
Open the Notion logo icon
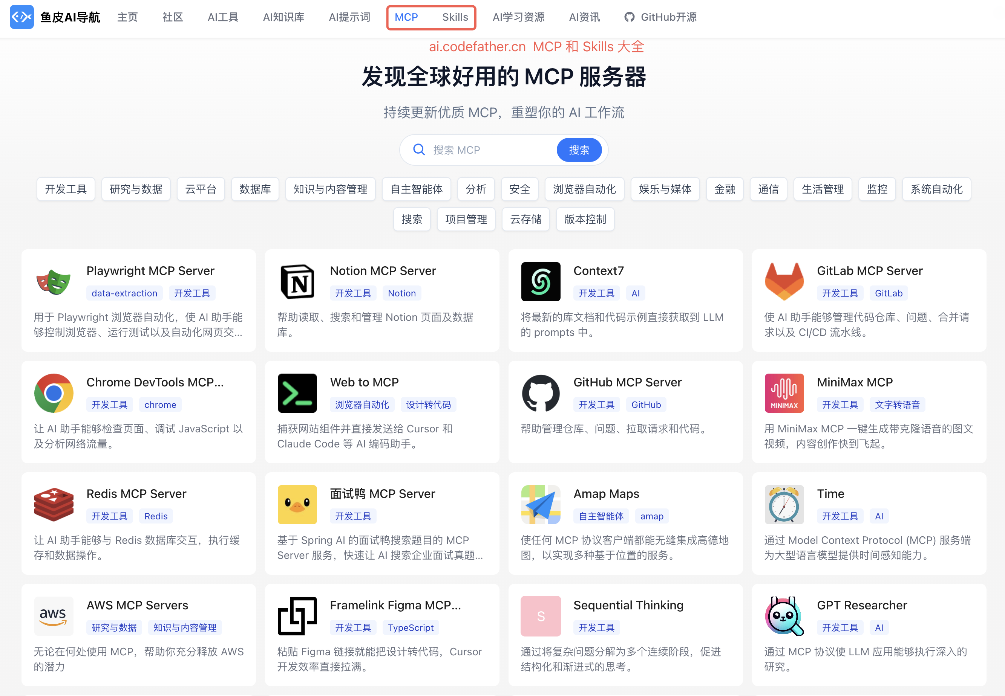pyautogui.click(x=297, y=282)
